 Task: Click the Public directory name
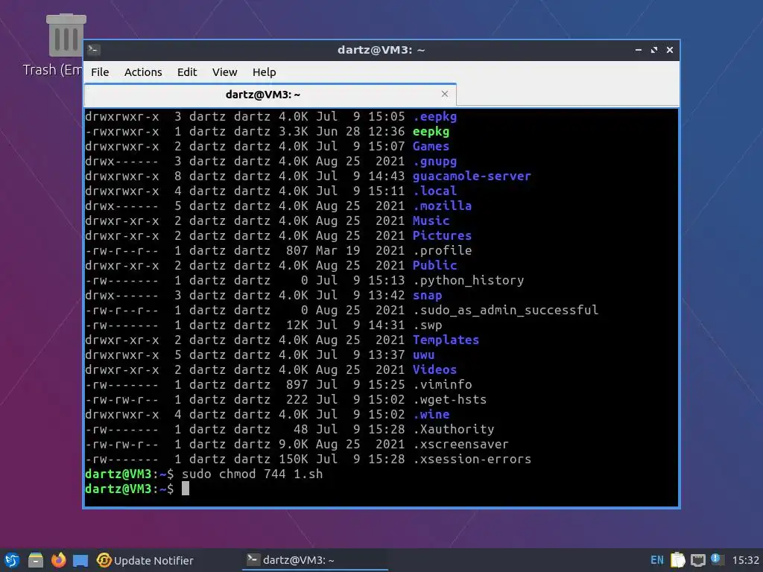434,266
